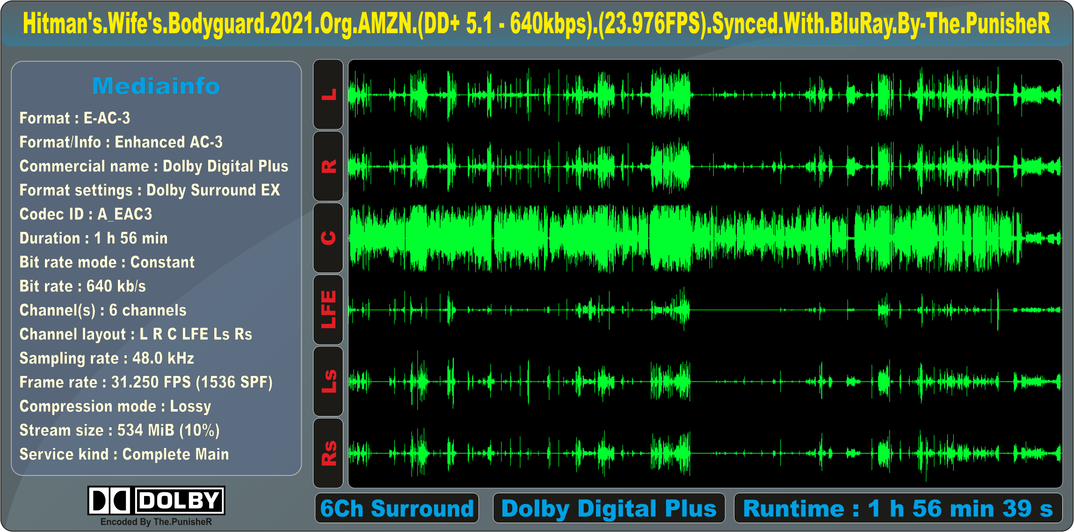Viewport: 1074px width, 532px height.
Task: Click the Channel layout info line
Action: (136, 334)
